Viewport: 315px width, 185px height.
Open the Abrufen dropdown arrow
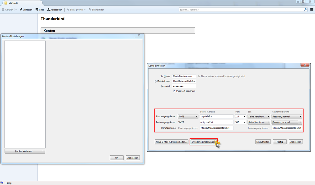tap(16, 10)
